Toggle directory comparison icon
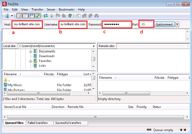 coord(84,16)
